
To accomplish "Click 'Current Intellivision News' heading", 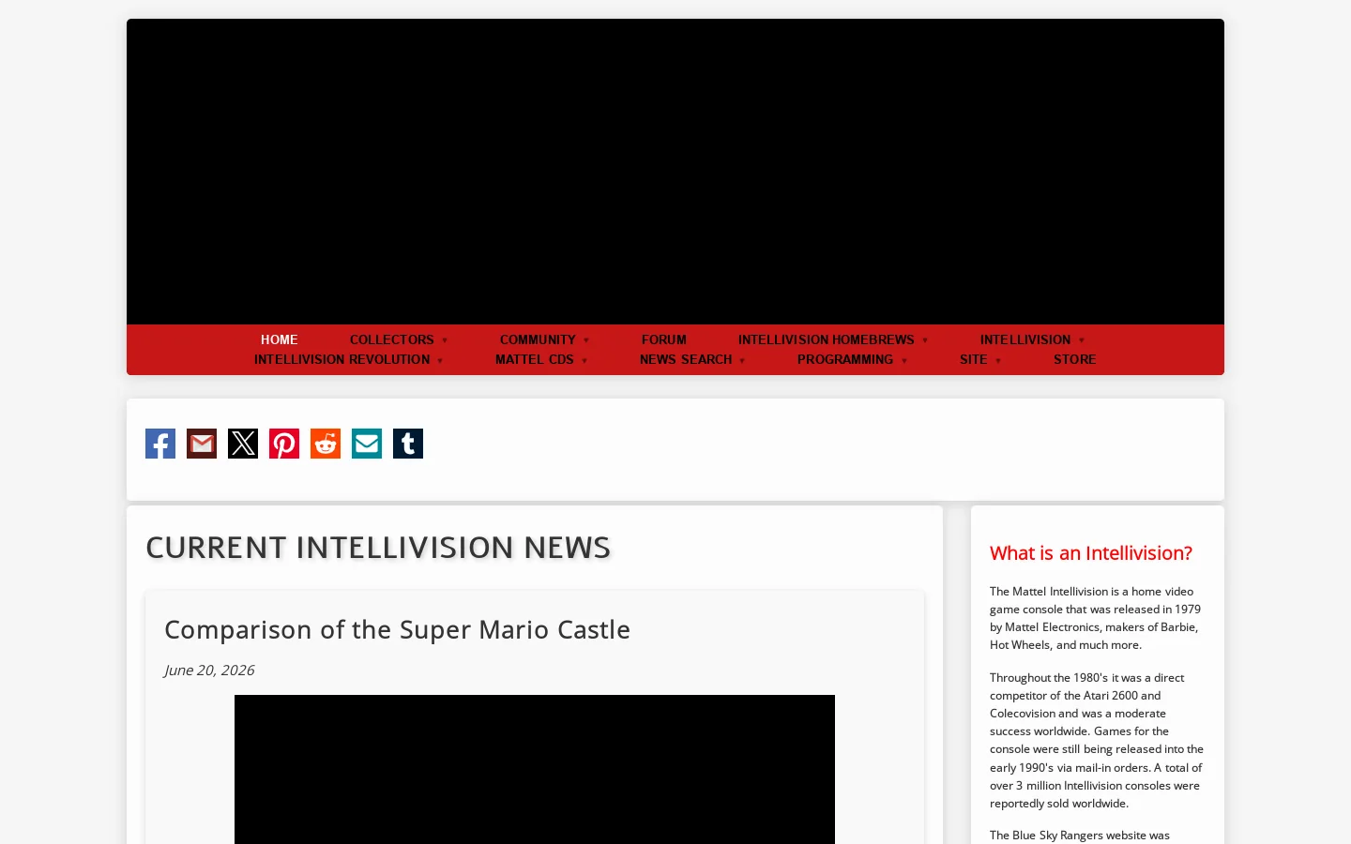I will pyautogui.click(x=378, y=547).
